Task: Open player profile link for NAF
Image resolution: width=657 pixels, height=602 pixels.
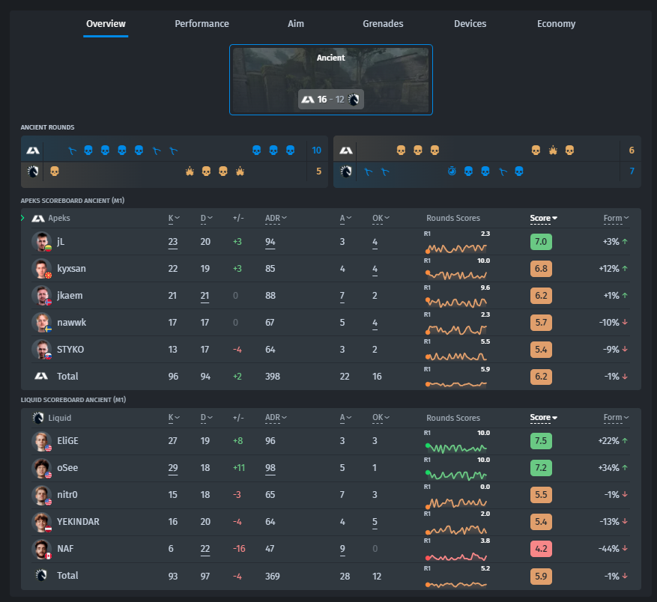Action: click(65, 549)
